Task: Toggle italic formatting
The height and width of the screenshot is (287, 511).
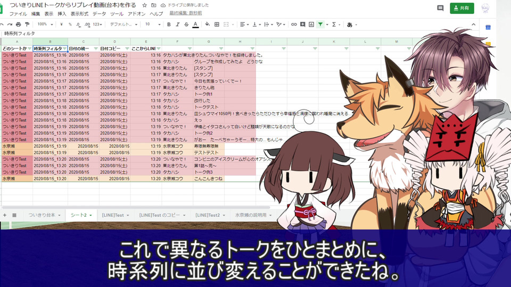Action: pos(178,24)
